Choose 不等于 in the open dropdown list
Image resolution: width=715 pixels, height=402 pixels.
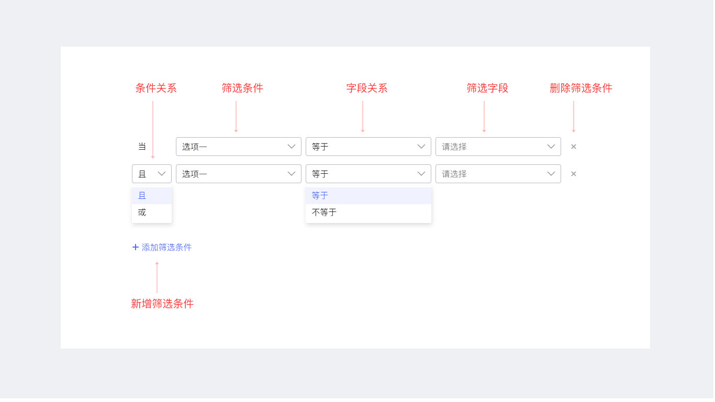pyautogui.click(x=368, y=213)
